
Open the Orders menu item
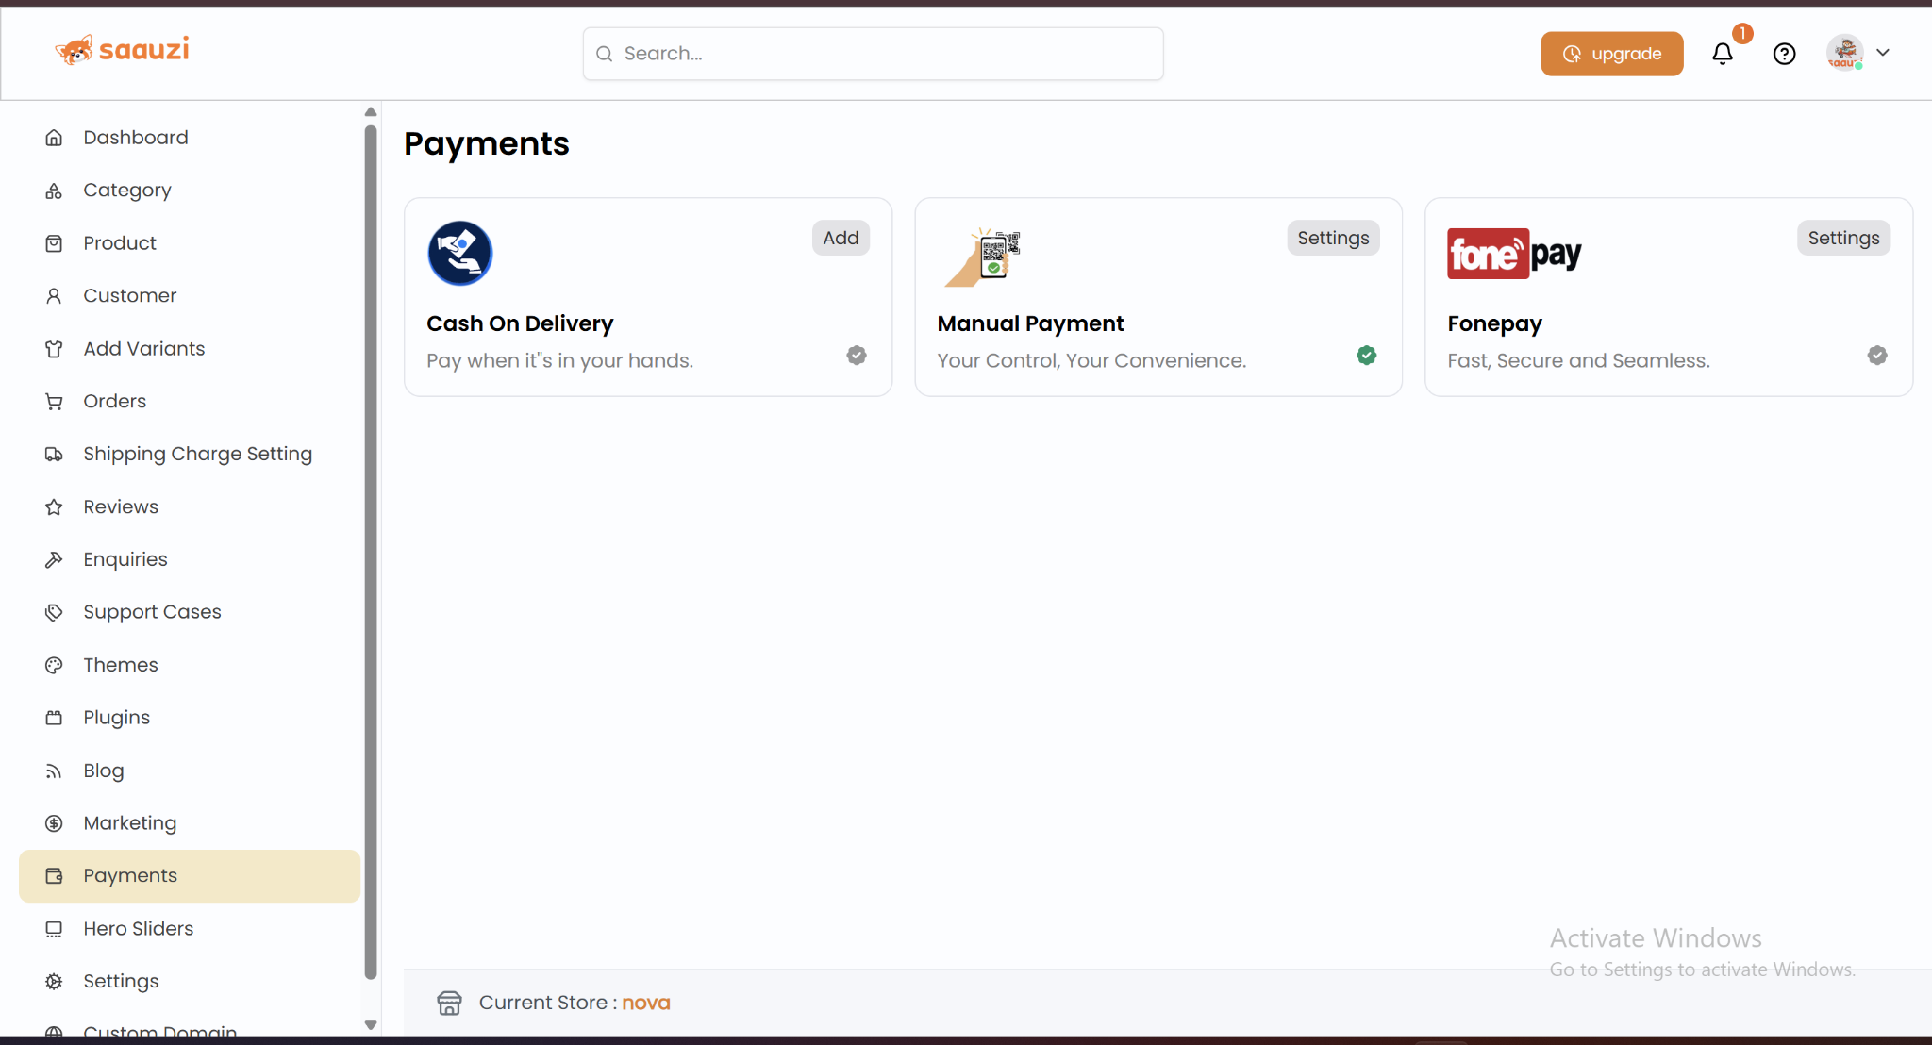coord(114,401)
